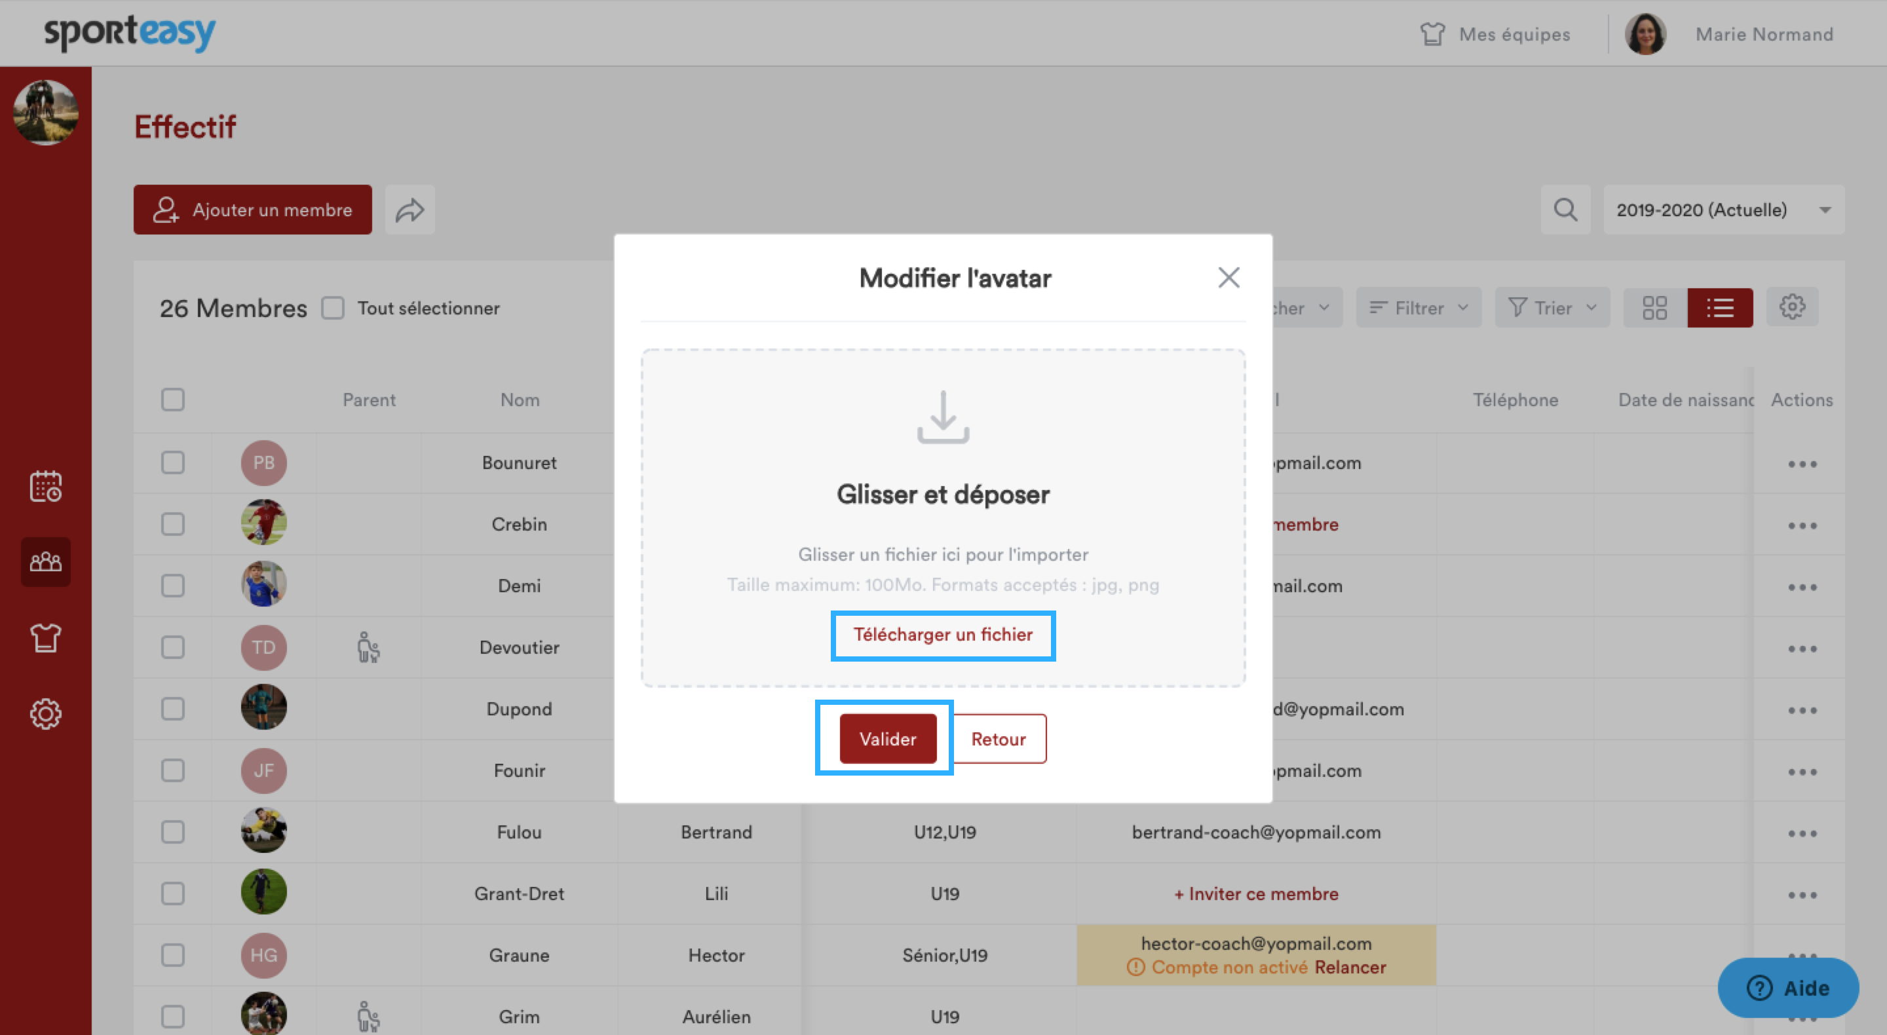Check the Tout sélectionner checkbox
This screenshot has height=1035, width=1887.
click(334, 309)
